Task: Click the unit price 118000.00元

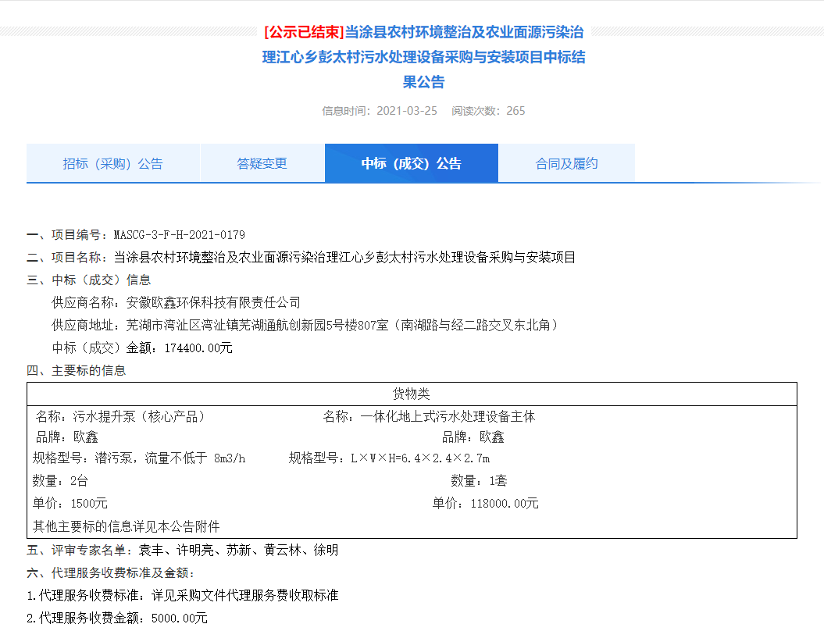Action: 505,504
